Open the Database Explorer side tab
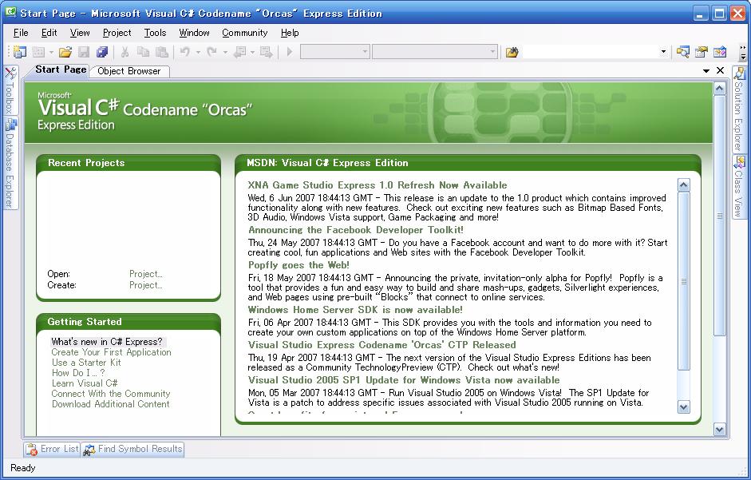The image size is (751, 480). click(x=10, y=164)
